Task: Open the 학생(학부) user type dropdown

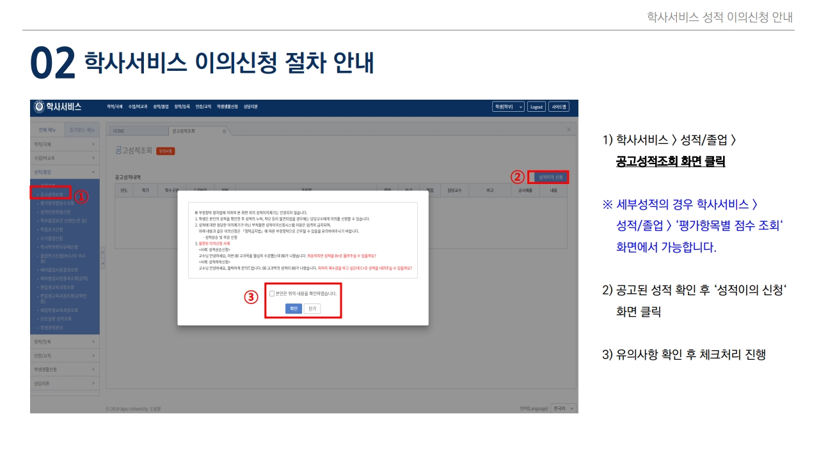Action: [x=507, y=107]
